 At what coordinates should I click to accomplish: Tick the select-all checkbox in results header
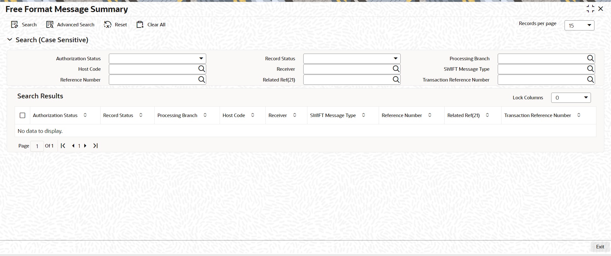click(x=22, y=115)
